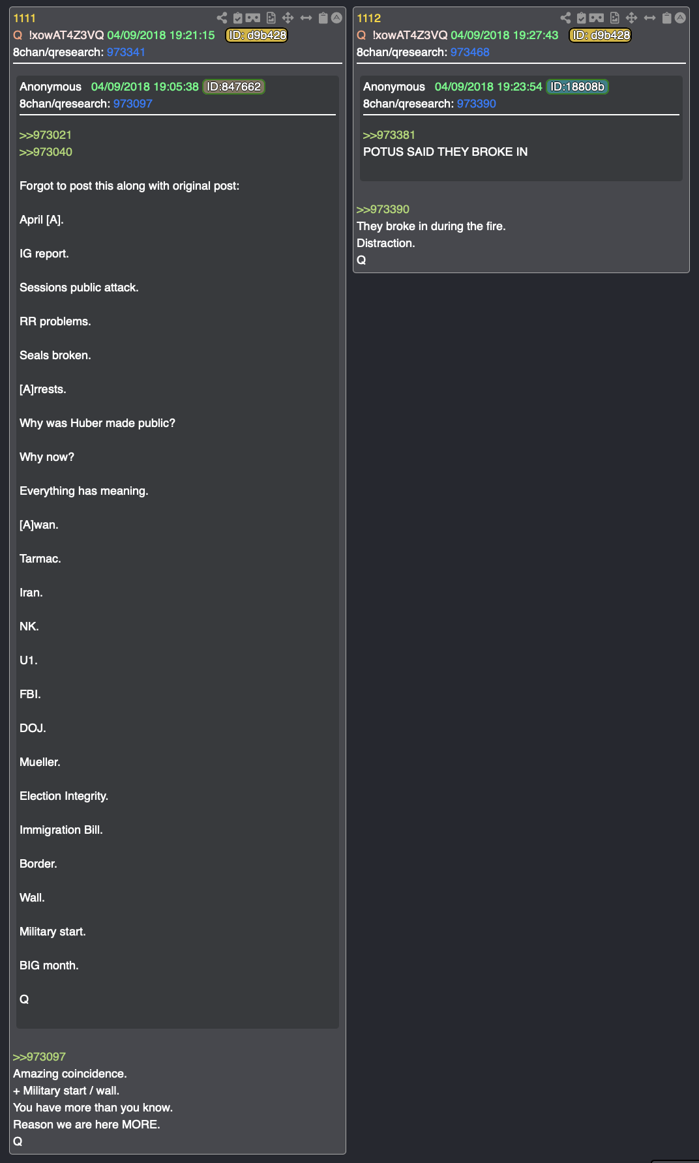Screen dimensions: 699x1163
Task: Follow the quoted reply link >>973097
Action: point(39,1057)
